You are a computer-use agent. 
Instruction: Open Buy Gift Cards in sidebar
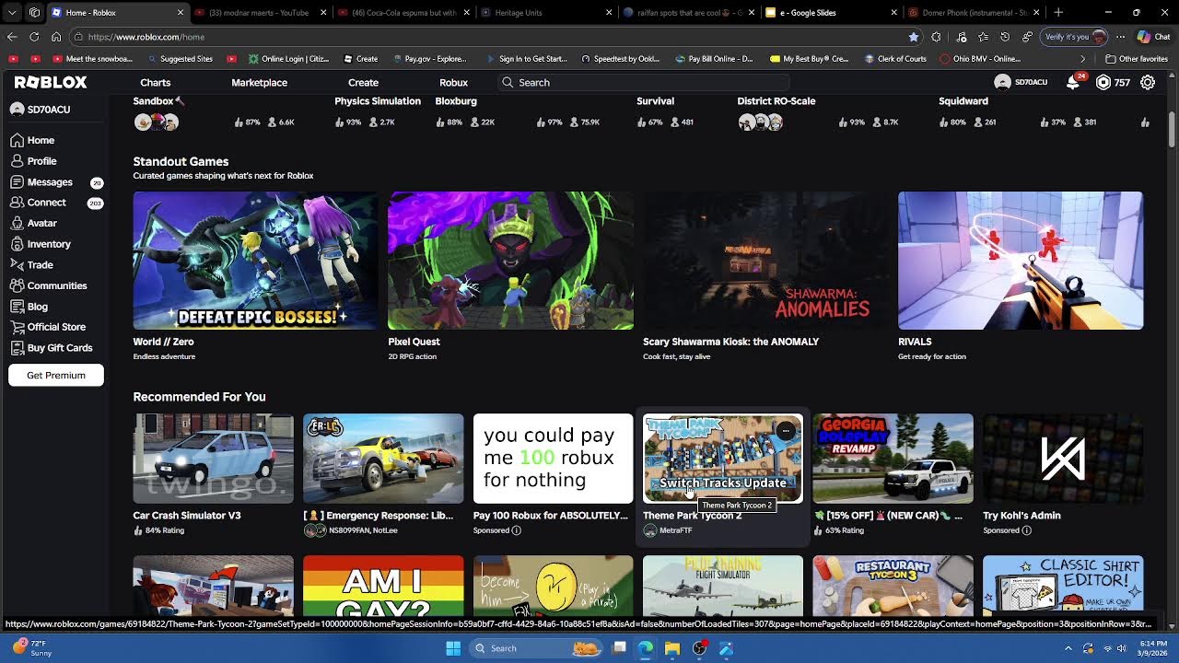[52, 348]
